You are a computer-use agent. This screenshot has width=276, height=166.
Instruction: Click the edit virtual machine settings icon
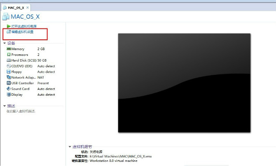pyautogui.click(x=9, y=32)
